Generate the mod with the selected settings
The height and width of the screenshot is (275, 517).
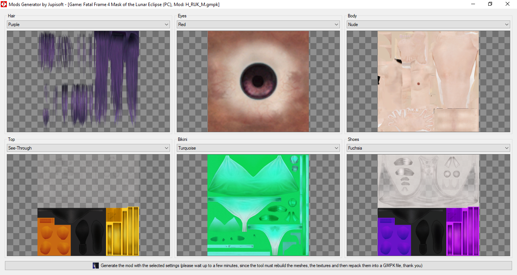[258, 266]
